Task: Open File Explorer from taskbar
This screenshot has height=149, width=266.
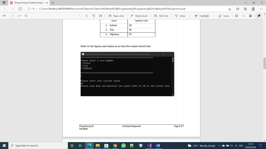Action: (x=98, y=145)
